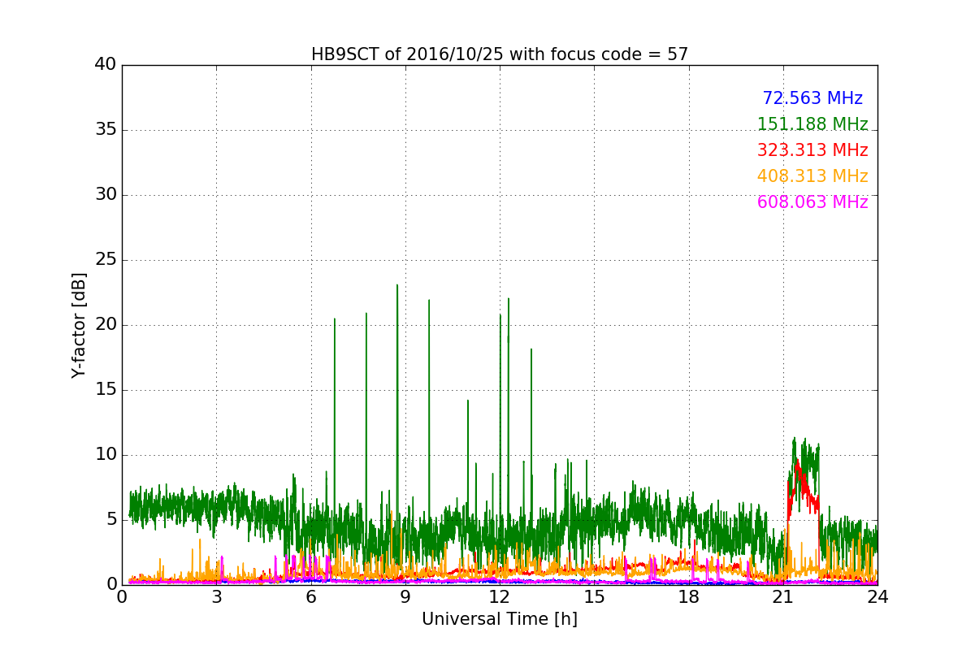Click the 21 tick on the time axis
975x650 pixels.
tap(783, 597)
